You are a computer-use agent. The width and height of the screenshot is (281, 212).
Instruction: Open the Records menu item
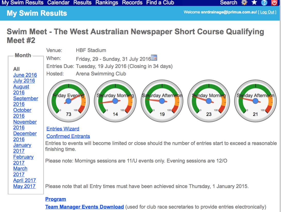(x=132, y=3)
